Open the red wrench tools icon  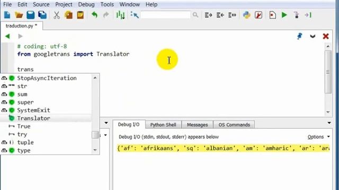click(x=258, y=15)
